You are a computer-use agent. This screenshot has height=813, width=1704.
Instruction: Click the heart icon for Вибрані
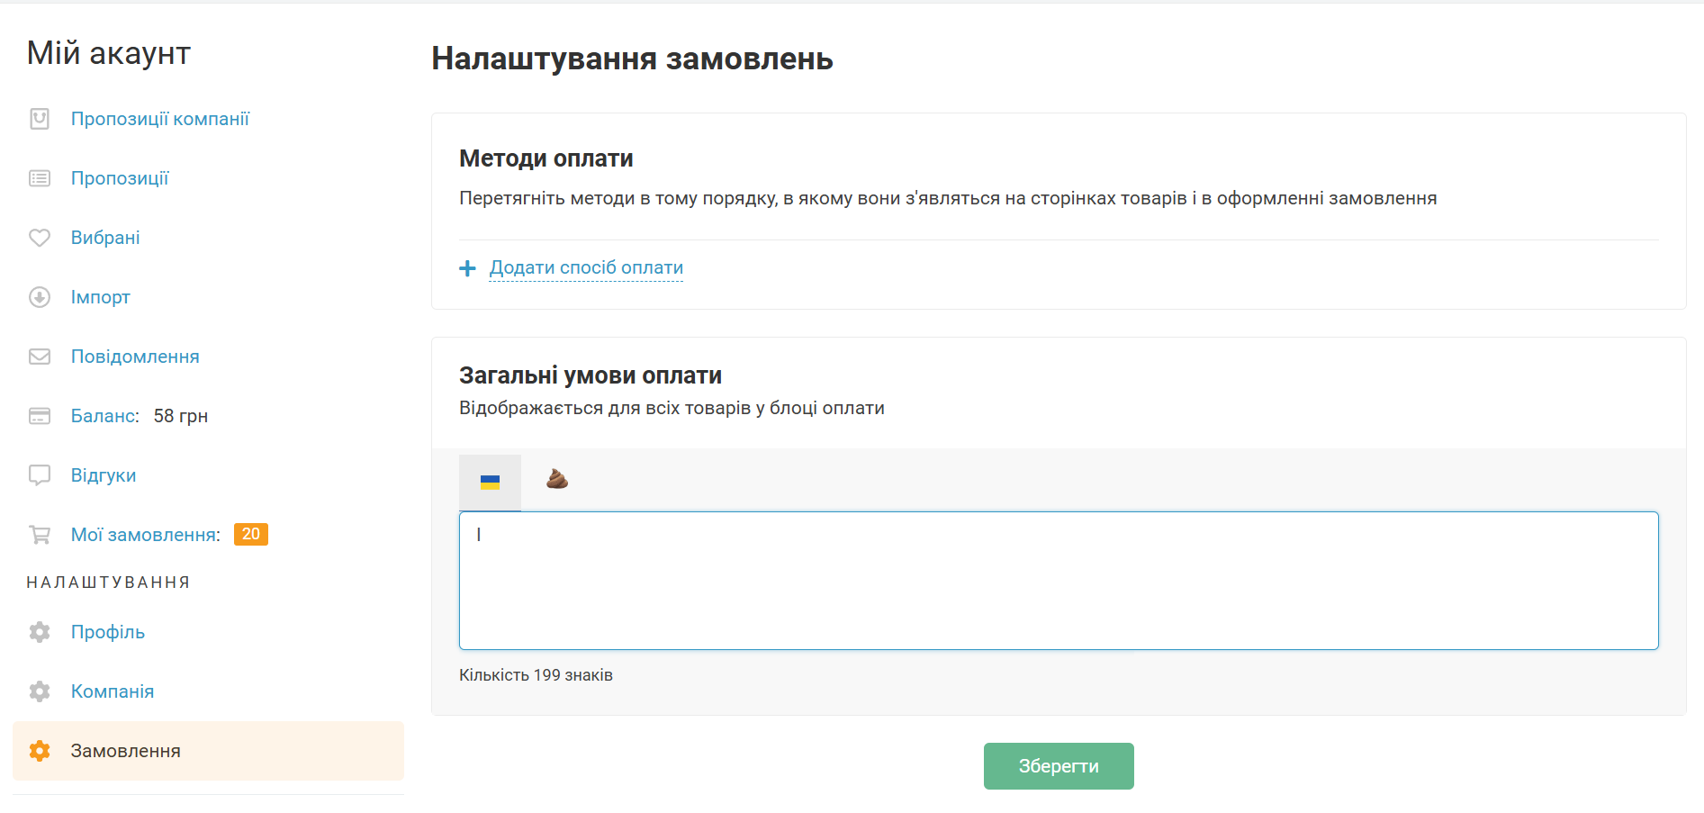[x=40, y=238]
